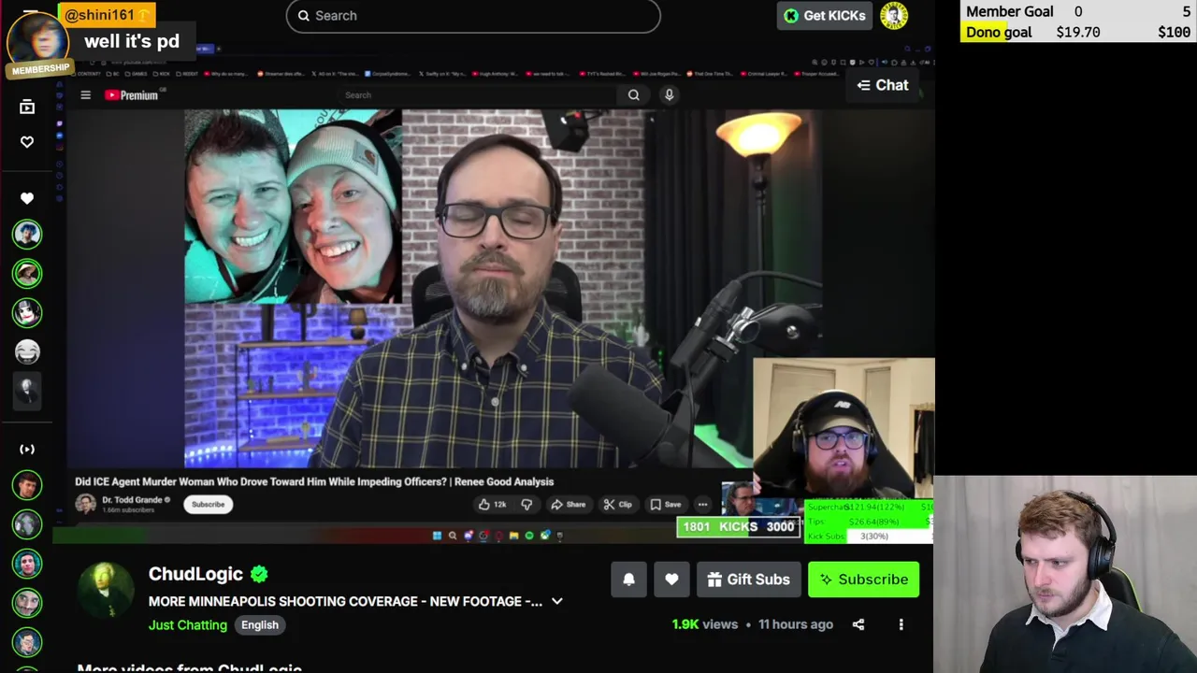Subscribe to ChudLogic on Kick
Viewport: 1197px width, 673px height.
864,580
